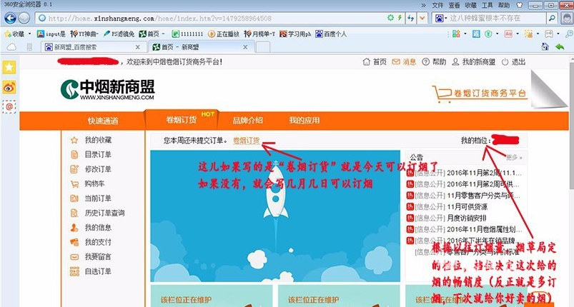Click the cloud icon left of the tabs
This screenshot has width=574, height=307.
(11, 47)
